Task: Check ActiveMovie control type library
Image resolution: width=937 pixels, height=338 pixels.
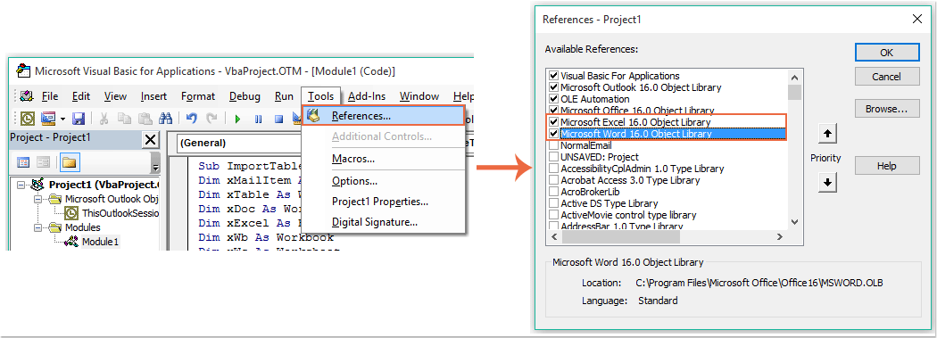Action: pyautogui.click(x=554, y=214)
